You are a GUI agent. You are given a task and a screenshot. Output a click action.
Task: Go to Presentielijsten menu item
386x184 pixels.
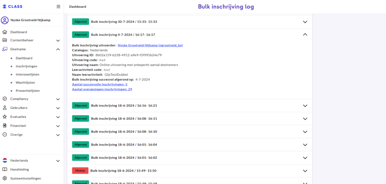pyautogui.click(x=28, y=90)
